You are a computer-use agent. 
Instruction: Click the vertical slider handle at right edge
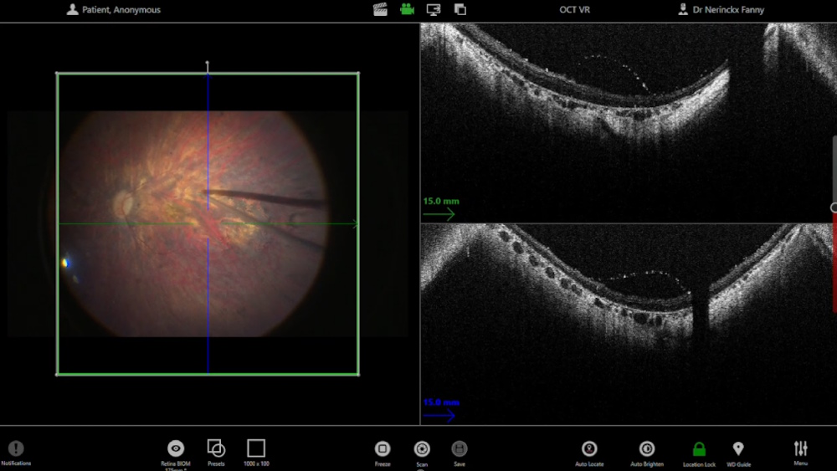coord(834,207)
